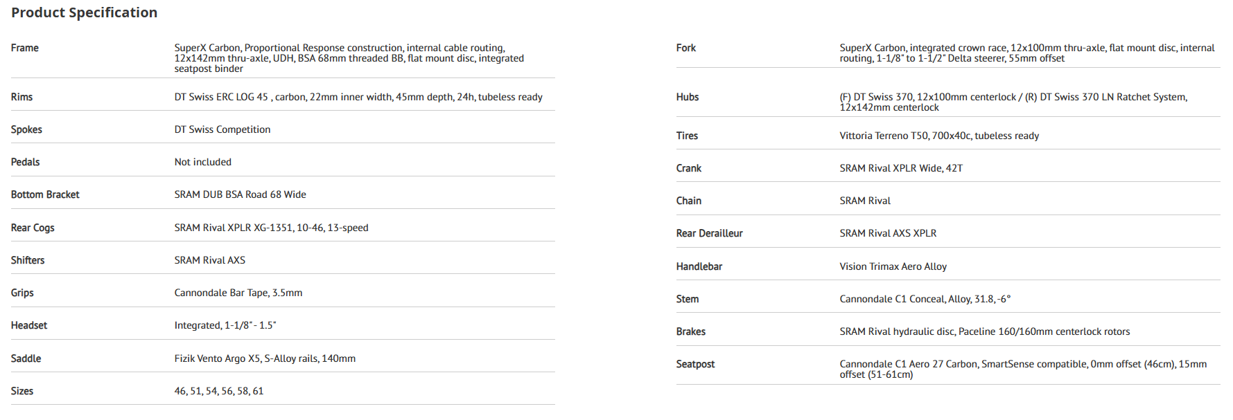The width and height of the screenshot is (1233, 420).
Task: Click the Product Specification heading
Action: pos(84,12)
